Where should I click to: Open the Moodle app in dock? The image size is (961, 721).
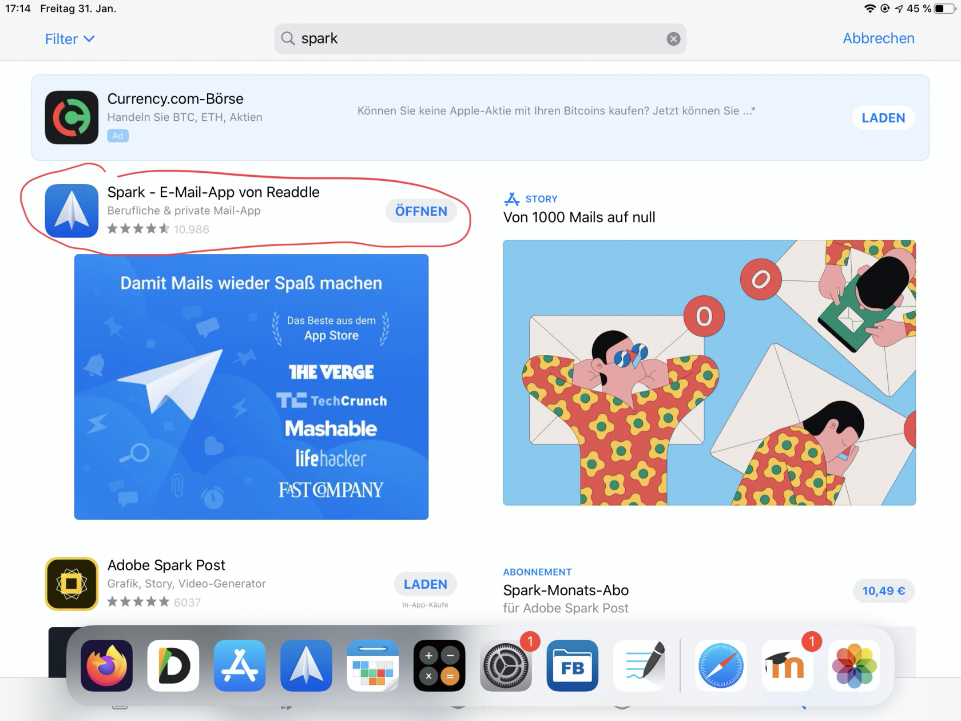pyautogui.click(x=788, y=665)
